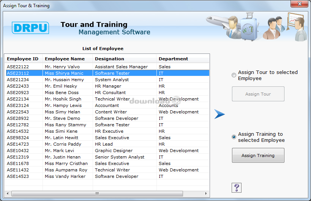Click the question mark help icon
Image resolution: width=311 pixels, height=201 pixels.
[x=237, y=187]
